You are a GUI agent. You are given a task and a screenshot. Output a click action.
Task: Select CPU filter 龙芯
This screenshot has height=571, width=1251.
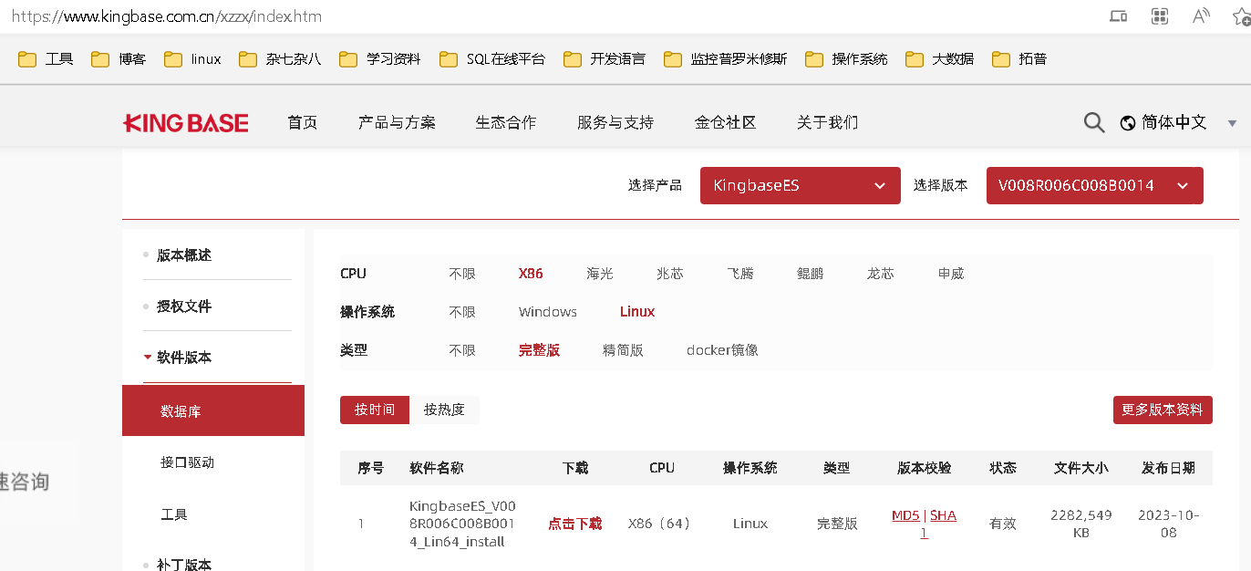coord(881,274)
